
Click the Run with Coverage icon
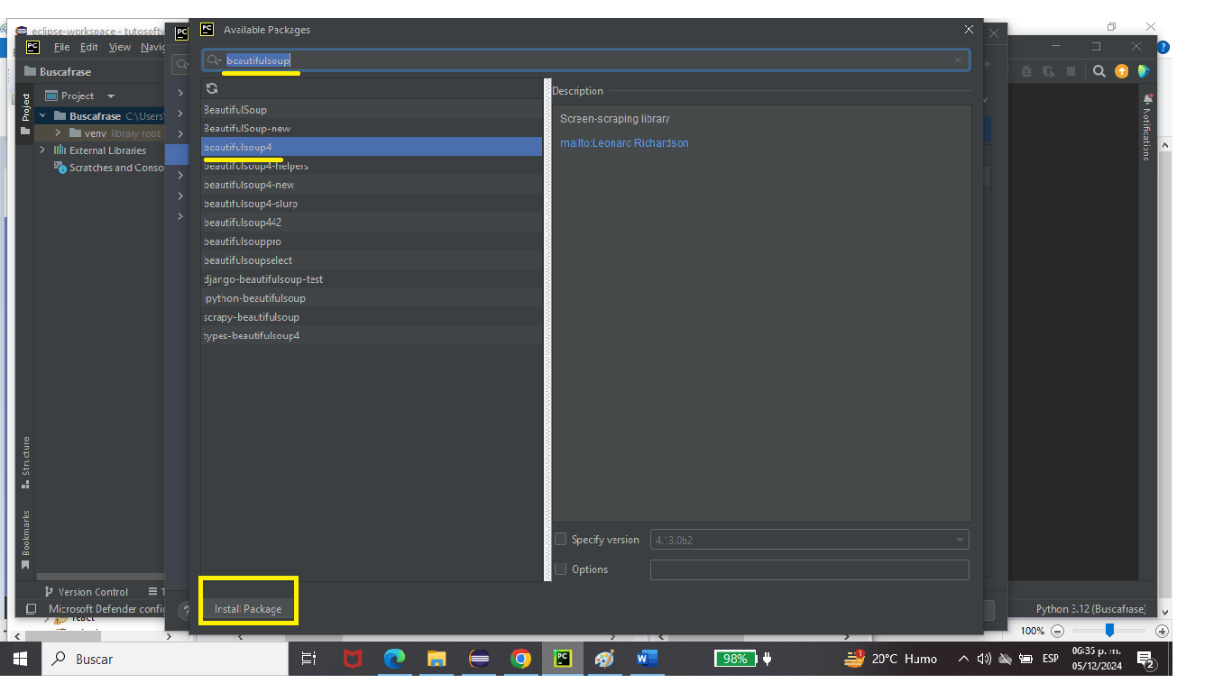pos(1048,71)
